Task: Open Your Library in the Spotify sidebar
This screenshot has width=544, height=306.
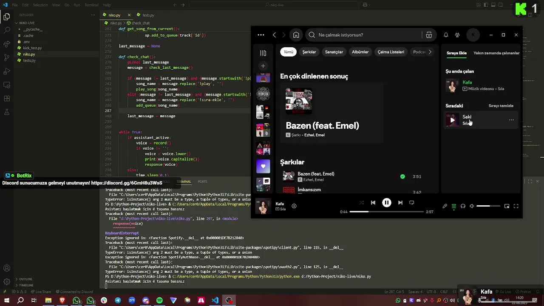Action: click(263, 53)
